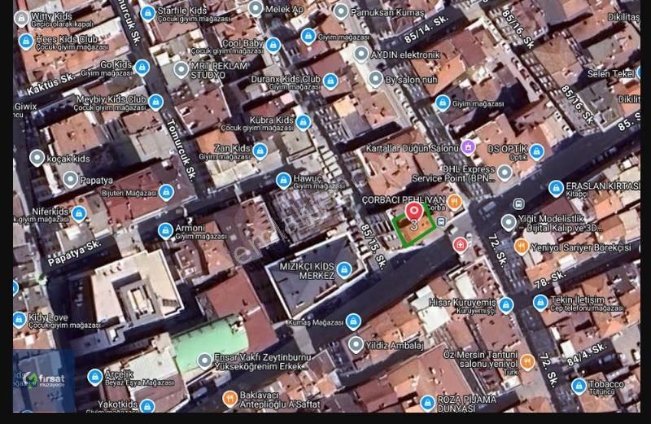Select the Kaktüs Sk. street label
The width and height of the screenshot is (651, 424).
coord(50,84)
